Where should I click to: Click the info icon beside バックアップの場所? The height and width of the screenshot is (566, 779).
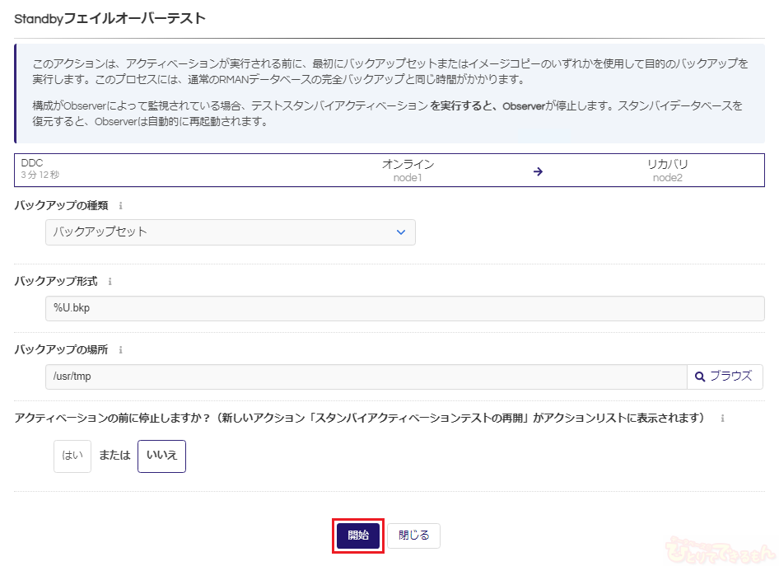click(x=121, y=350)
